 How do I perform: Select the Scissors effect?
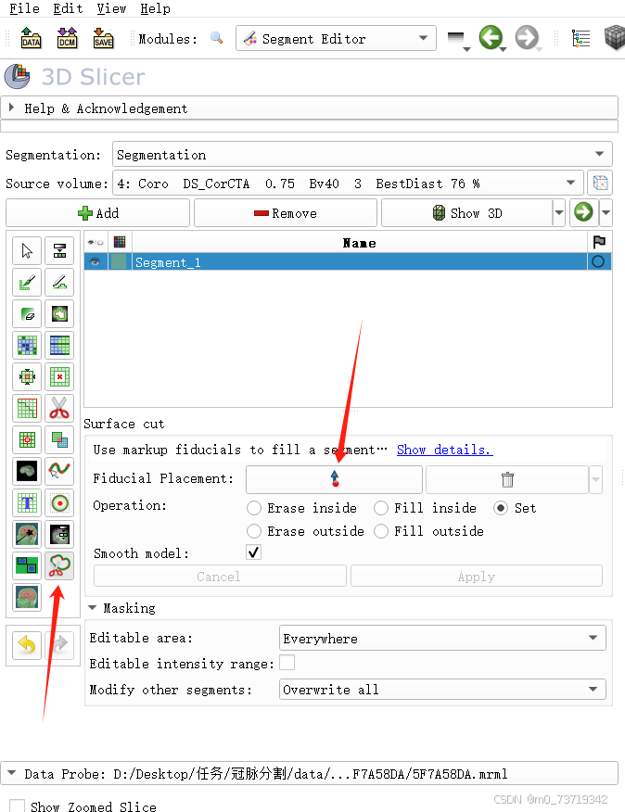click(x=59, y=409)
